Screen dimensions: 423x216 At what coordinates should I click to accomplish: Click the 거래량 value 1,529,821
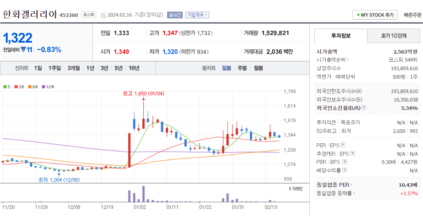(x=275, y=33)
